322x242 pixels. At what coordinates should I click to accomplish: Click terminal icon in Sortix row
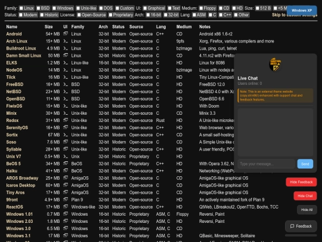click(x=66, y=135)
